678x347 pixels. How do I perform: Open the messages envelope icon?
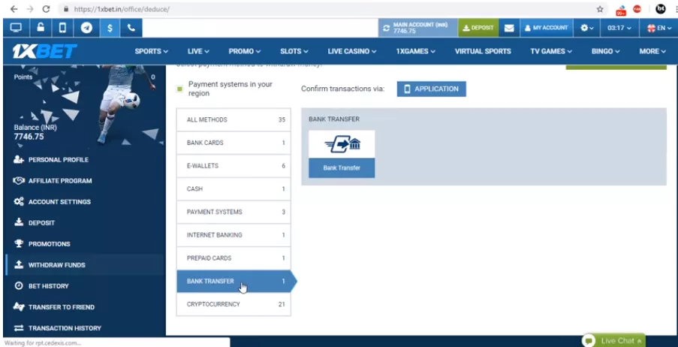[509, 28]
